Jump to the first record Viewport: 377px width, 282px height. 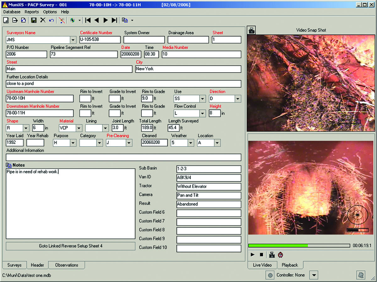coord(88,20)
